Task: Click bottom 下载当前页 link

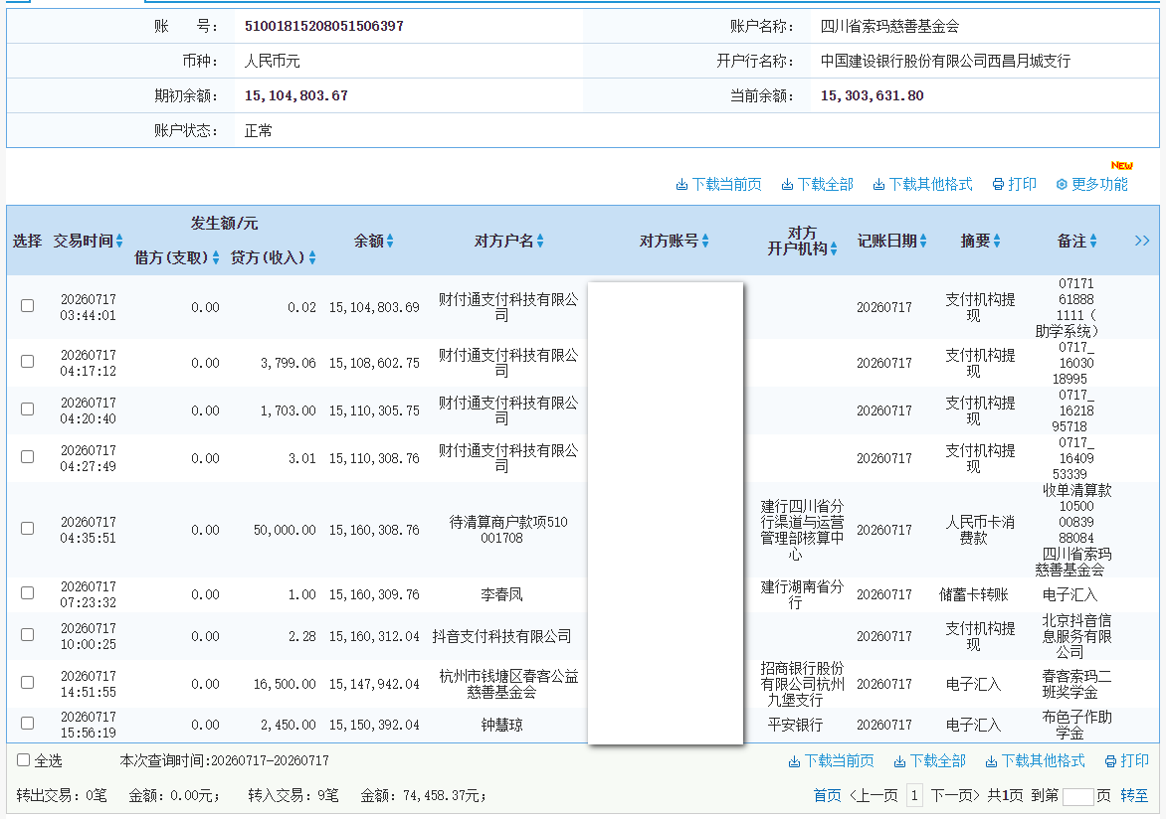Action: point(831,761)
